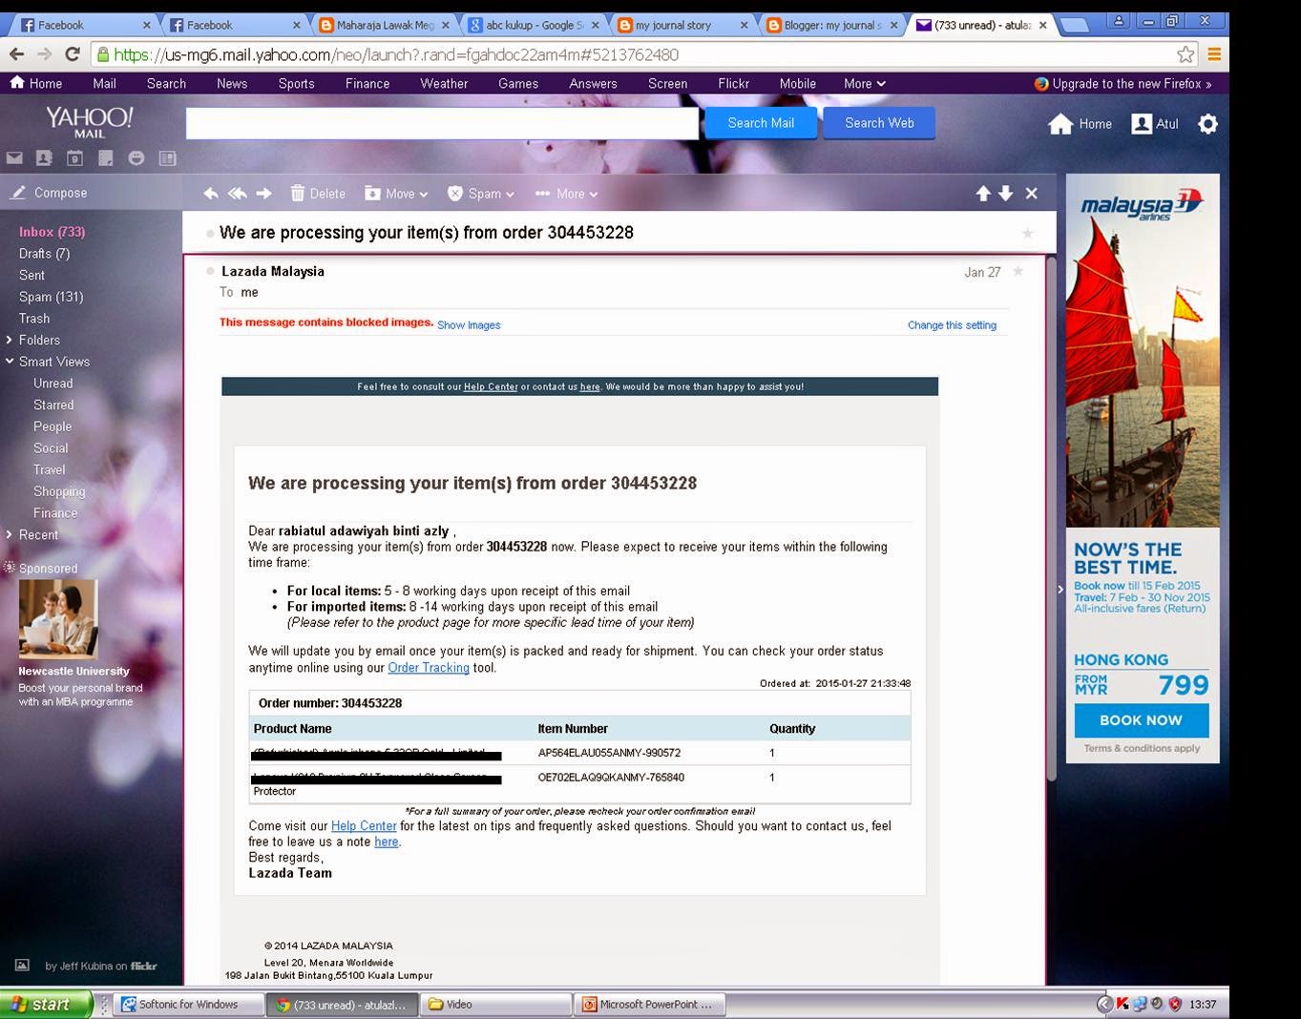Click the browser Back arrow
Image resolution: width=1301 pixels, height=1019 pixels.
click(x=16, y=54)
